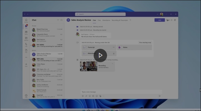This screenshot has height=111, width=201.
Task: Open the Activity bell in the sidebar
Action: 26,21
